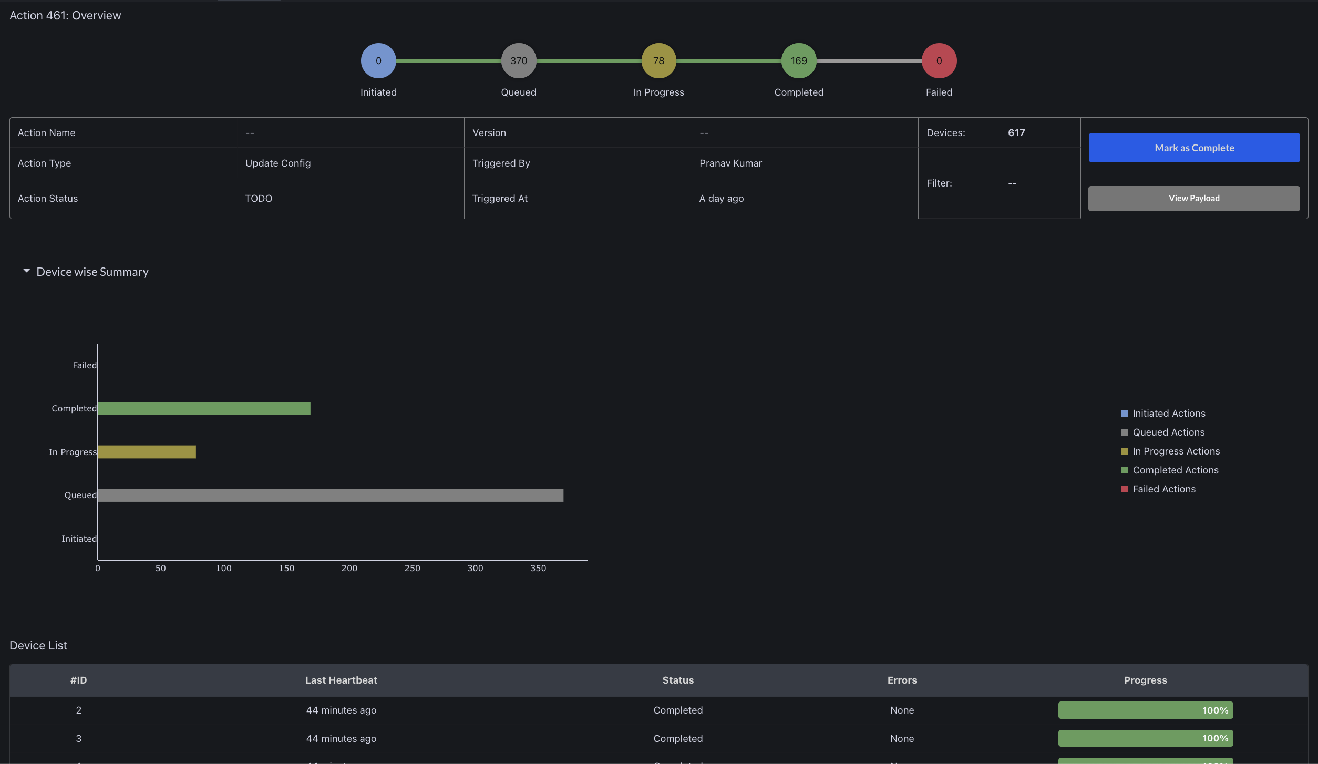Toggle In Progress Actions legend entry

click(1176, 451)
